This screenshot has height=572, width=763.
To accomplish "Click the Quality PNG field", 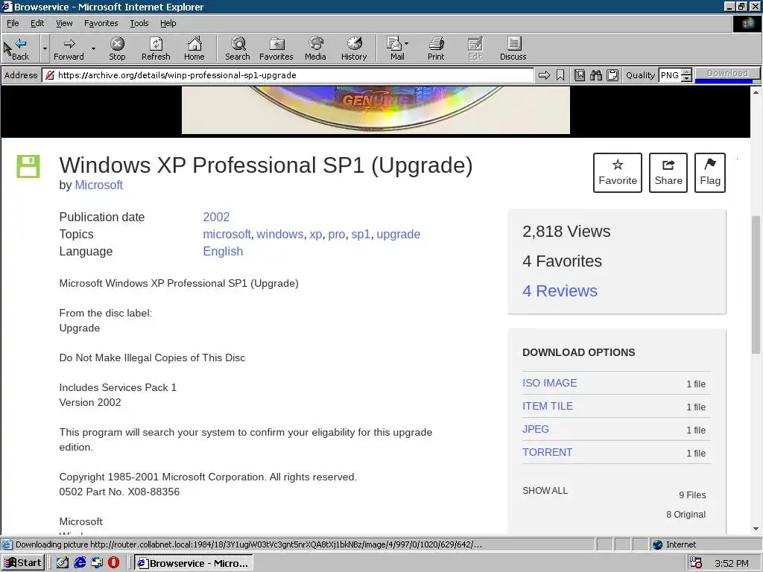I will click(x=670, y=75).
